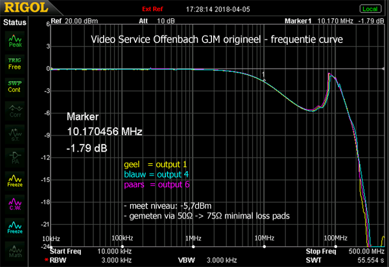Click marker 1 on the trace
Viewport: 389px width, 267px height.
[x=264, y=80]
